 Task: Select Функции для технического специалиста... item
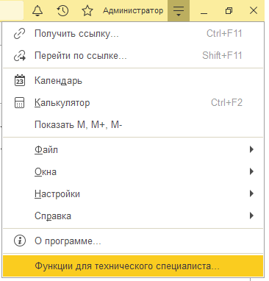(x=133, y=266)
